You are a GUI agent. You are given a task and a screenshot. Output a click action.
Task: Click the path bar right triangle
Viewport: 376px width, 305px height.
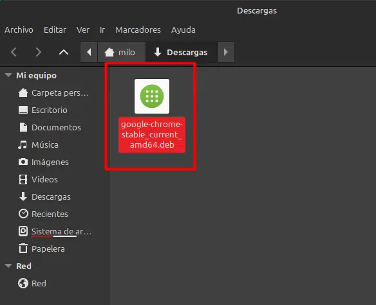pyautogui.click(x=226, y=52)
